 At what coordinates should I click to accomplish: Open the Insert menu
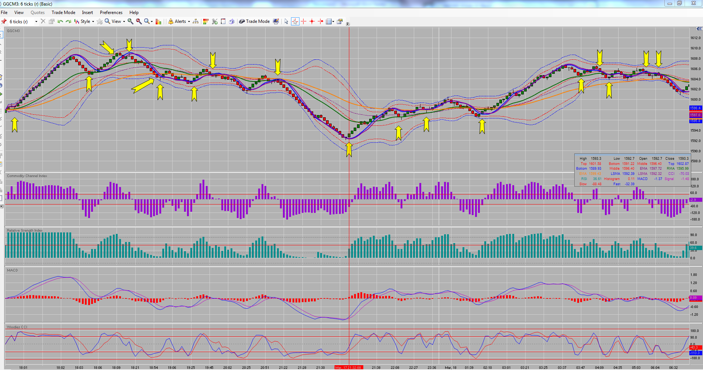click(x=87, y=13)
